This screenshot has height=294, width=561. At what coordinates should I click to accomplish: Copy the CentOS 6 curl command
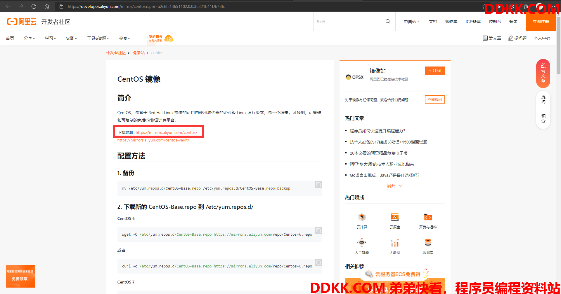(x=318, y=262)
